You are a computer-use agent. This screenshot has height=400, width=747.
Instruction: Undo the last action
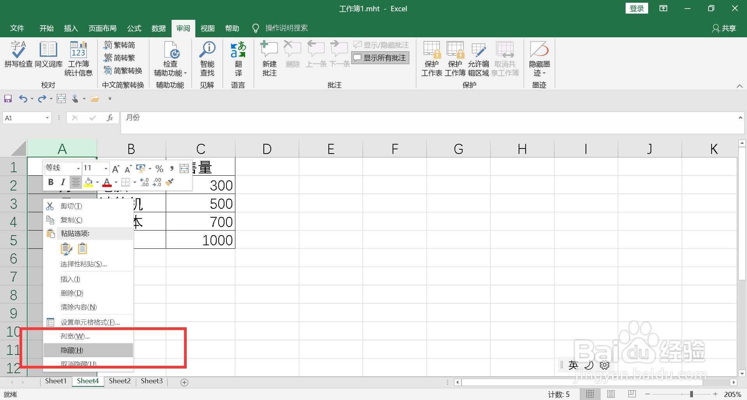click(23, 99)
